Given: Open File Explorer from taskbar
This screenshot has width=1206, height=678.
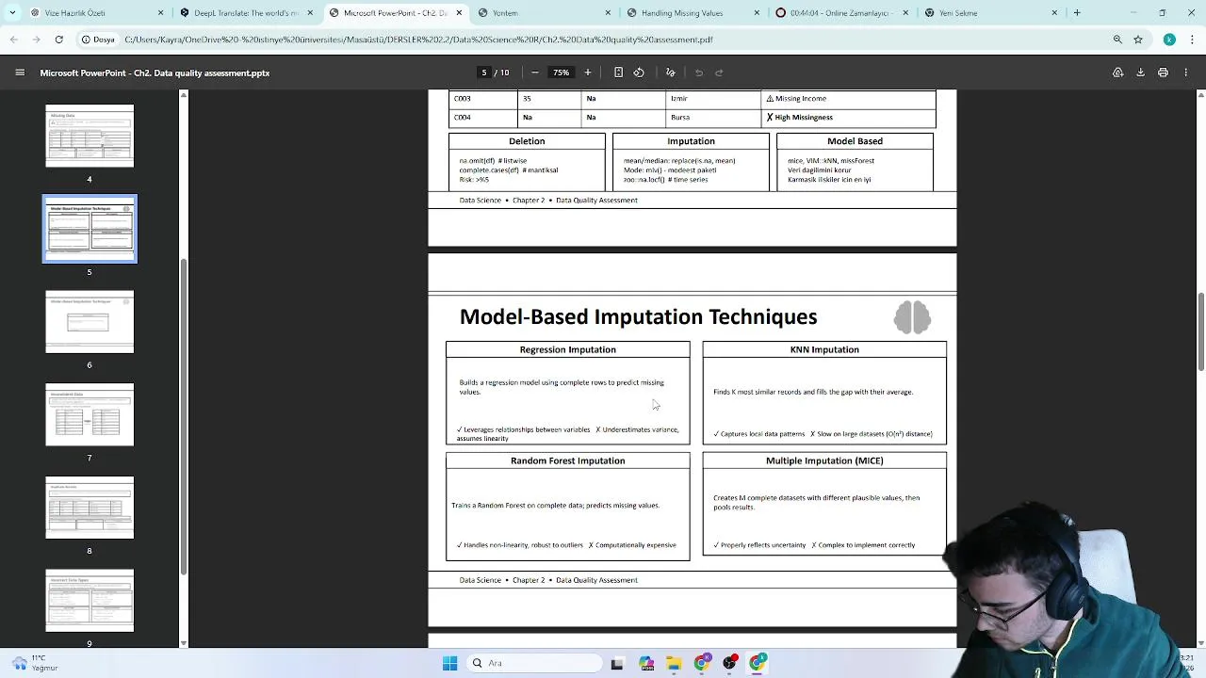Looking at the screenshot, I should pyautogui.click(x=674, y=663).
